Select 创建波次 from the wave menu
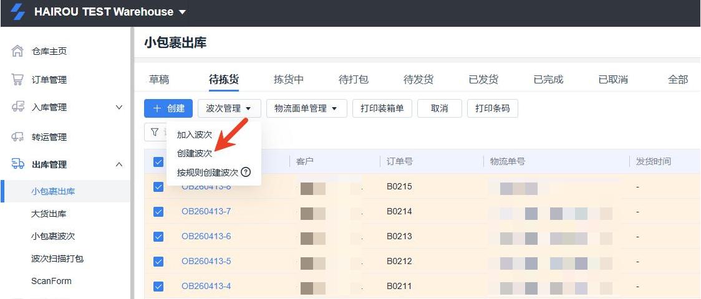Viewport: 701px width, 299px height. [195, 153]
